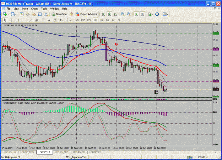222x160 pixels.
Task: Expand the indicators dropdown arrow
Action: point(152,14)
